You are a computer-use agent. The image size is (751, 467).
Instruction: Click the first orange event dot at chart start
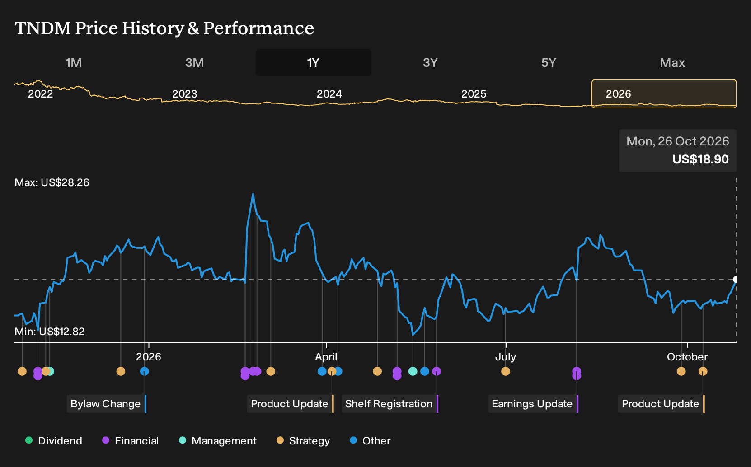click(x=22, y=371)
